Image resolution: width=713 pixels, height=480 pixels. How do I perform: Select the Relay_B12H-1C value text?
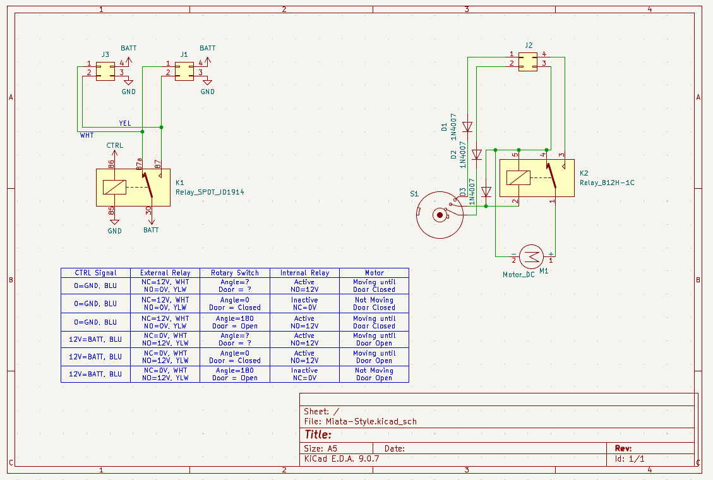pos(606,183)
